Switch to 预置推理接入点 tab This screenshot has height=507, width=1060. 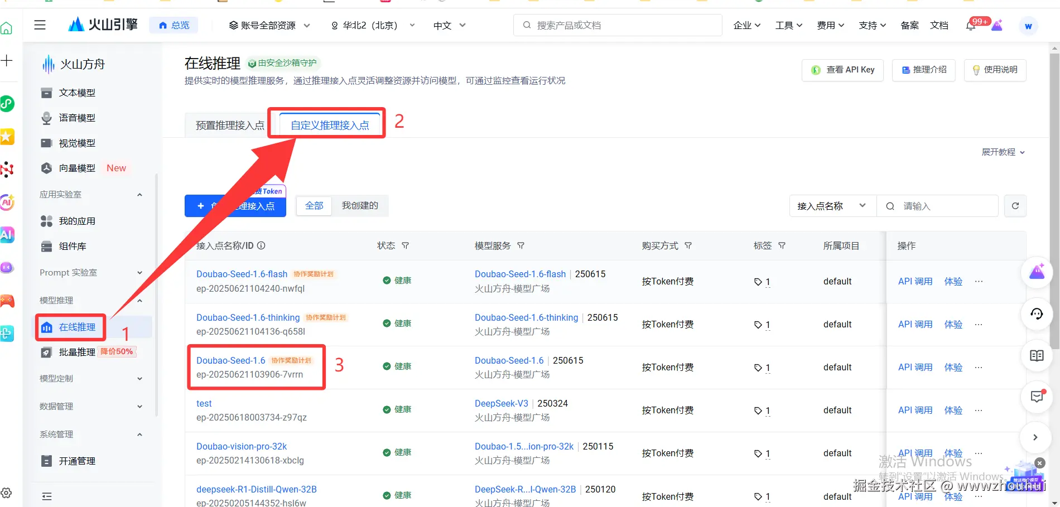230,125
